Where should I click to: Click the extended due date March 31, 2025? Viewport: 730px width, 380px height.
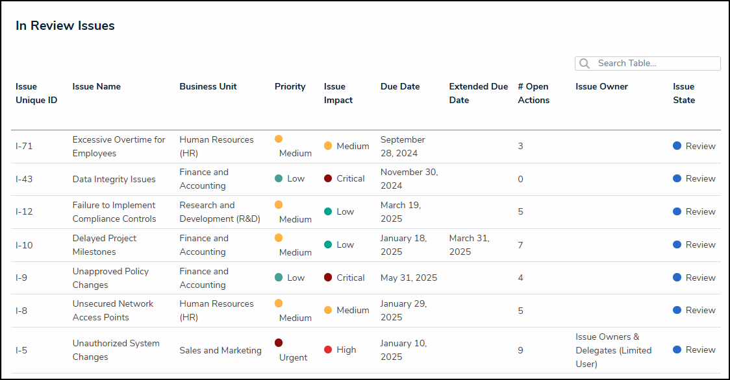(x=469, y=245)
